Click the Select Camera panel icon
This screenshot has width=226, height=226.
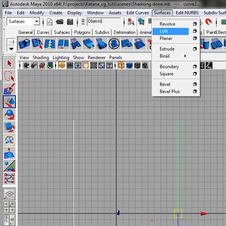[26, 66]
